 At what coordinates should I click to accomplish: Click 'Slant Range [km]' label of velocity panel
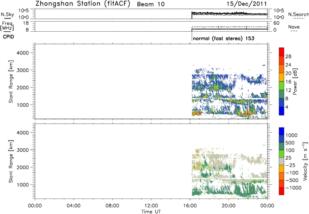point(11,161)
